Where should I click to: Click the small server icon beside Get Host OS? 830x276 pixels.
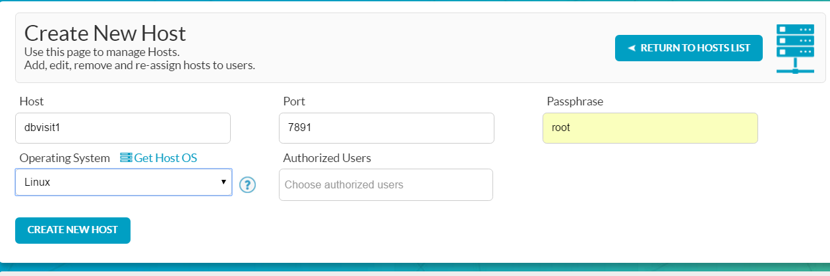coord(126,158)
